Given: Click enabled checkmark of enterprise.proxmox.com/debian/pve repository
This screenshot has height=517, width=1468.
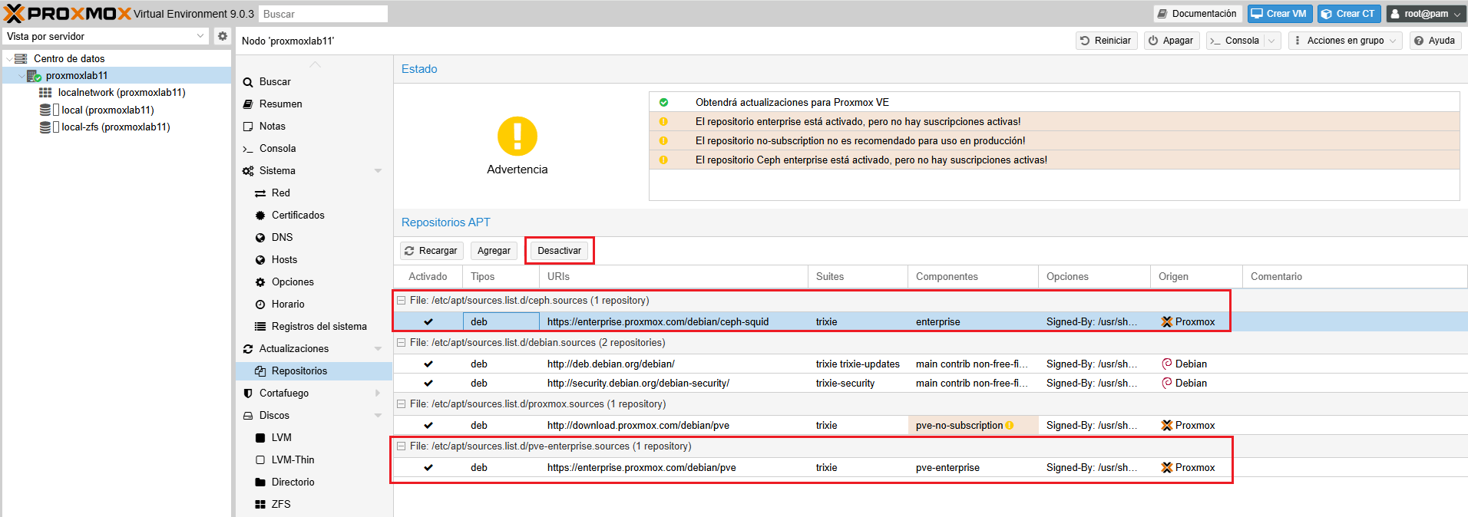Looking at the screenshot, I should pyautogui.click(x=428, y=468).
